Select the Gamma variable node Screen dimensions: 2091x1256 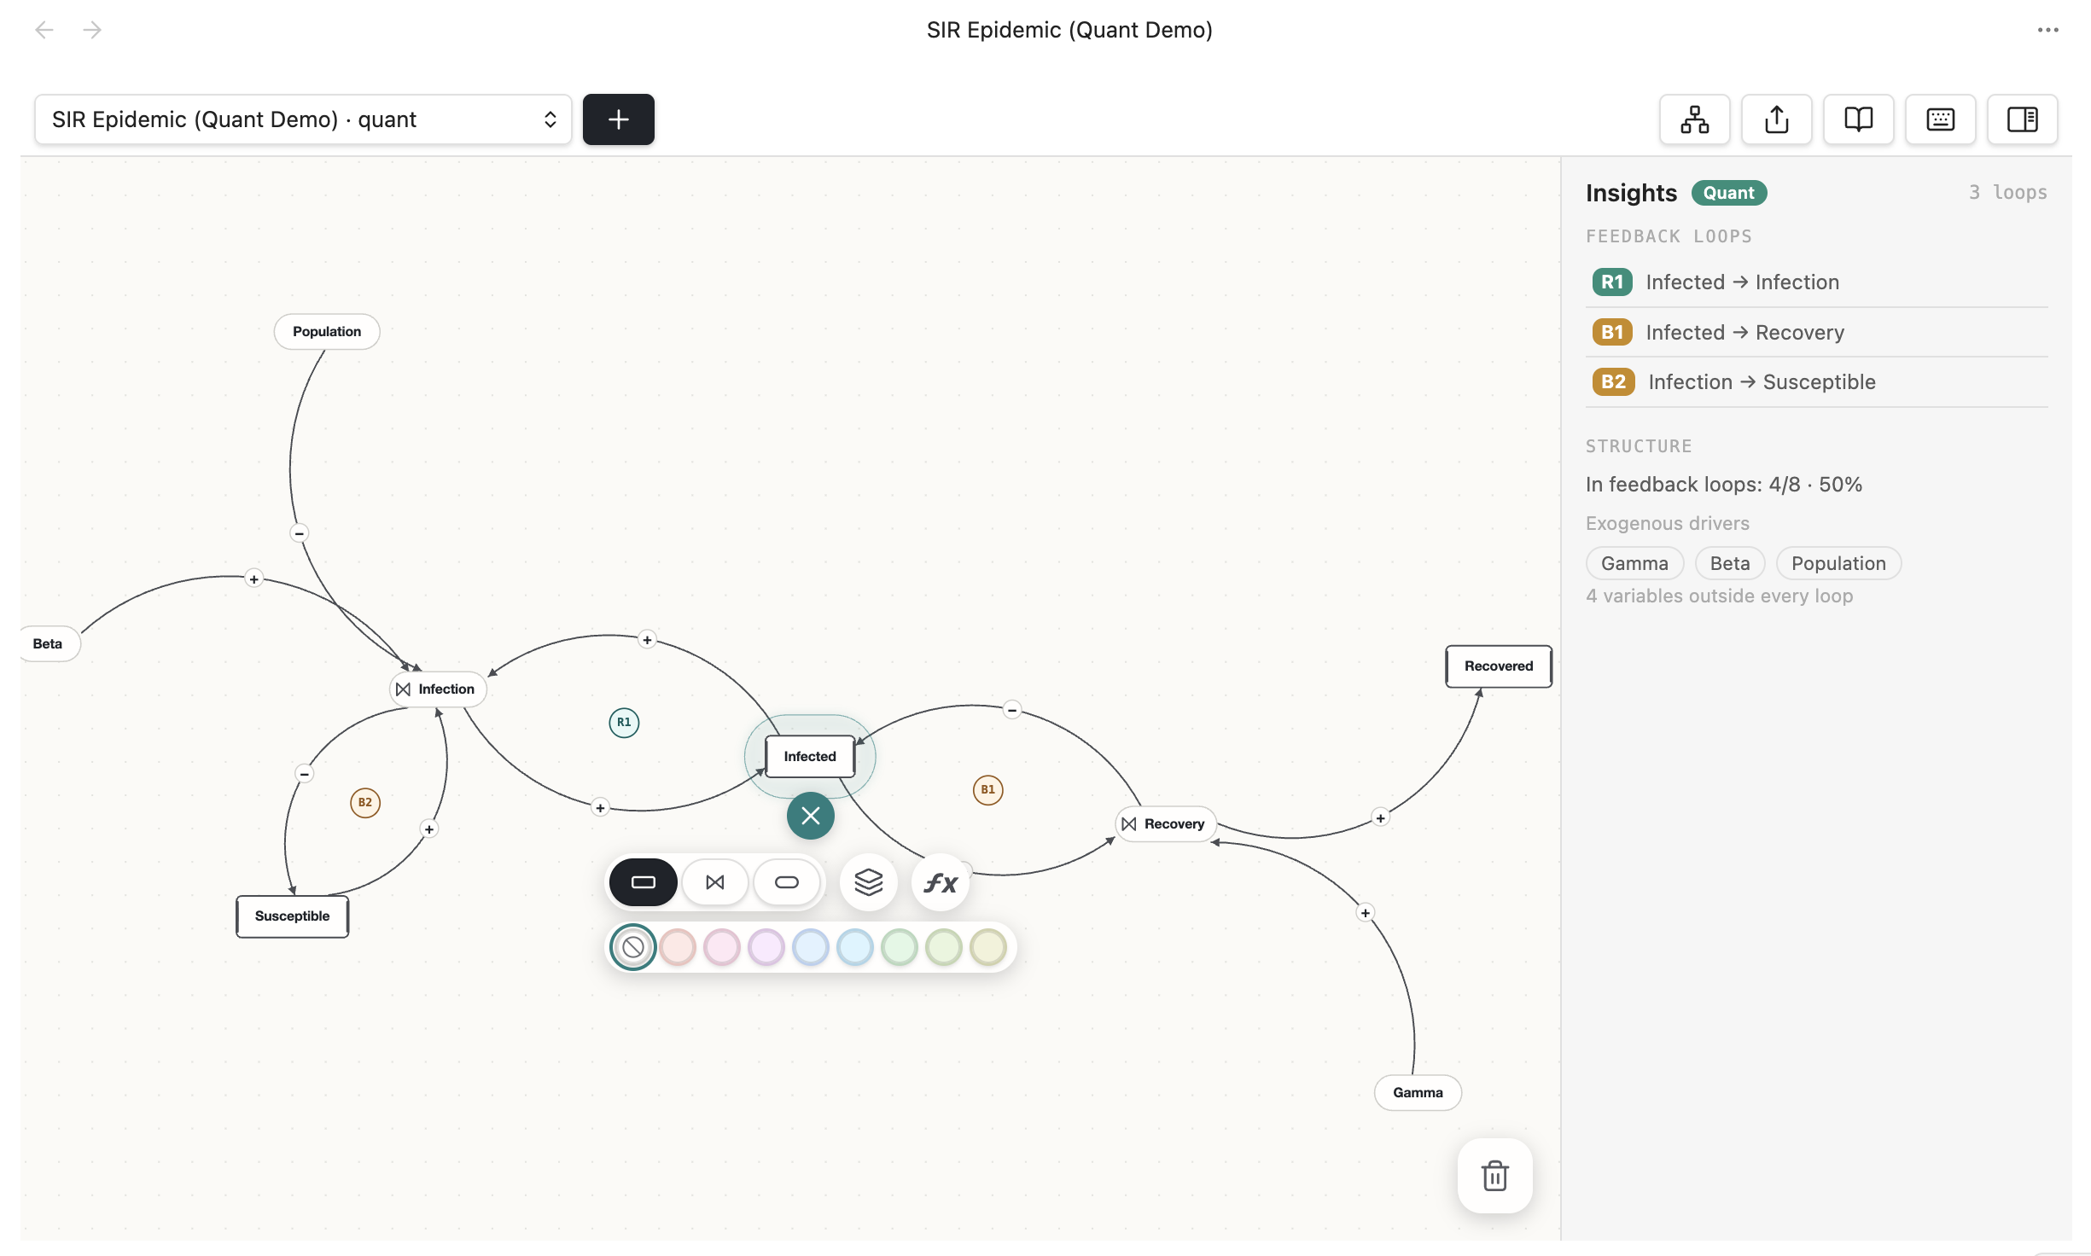click(1418, 1092)
